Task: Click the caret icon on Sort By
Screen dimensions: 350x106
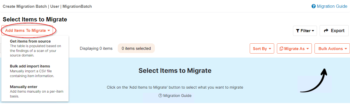Action: point(270,49)
